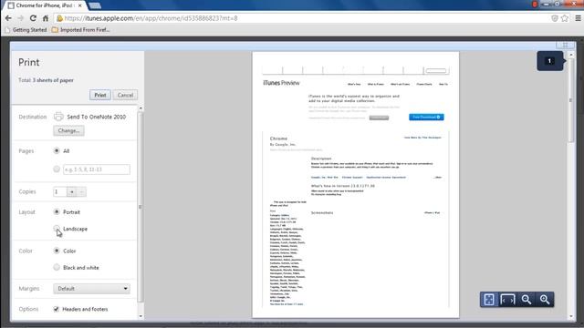Toggle the Headers and footers checkbox
Image resolution: width=584 pixels, height=328 pixels.
click(x=57, y=309)
